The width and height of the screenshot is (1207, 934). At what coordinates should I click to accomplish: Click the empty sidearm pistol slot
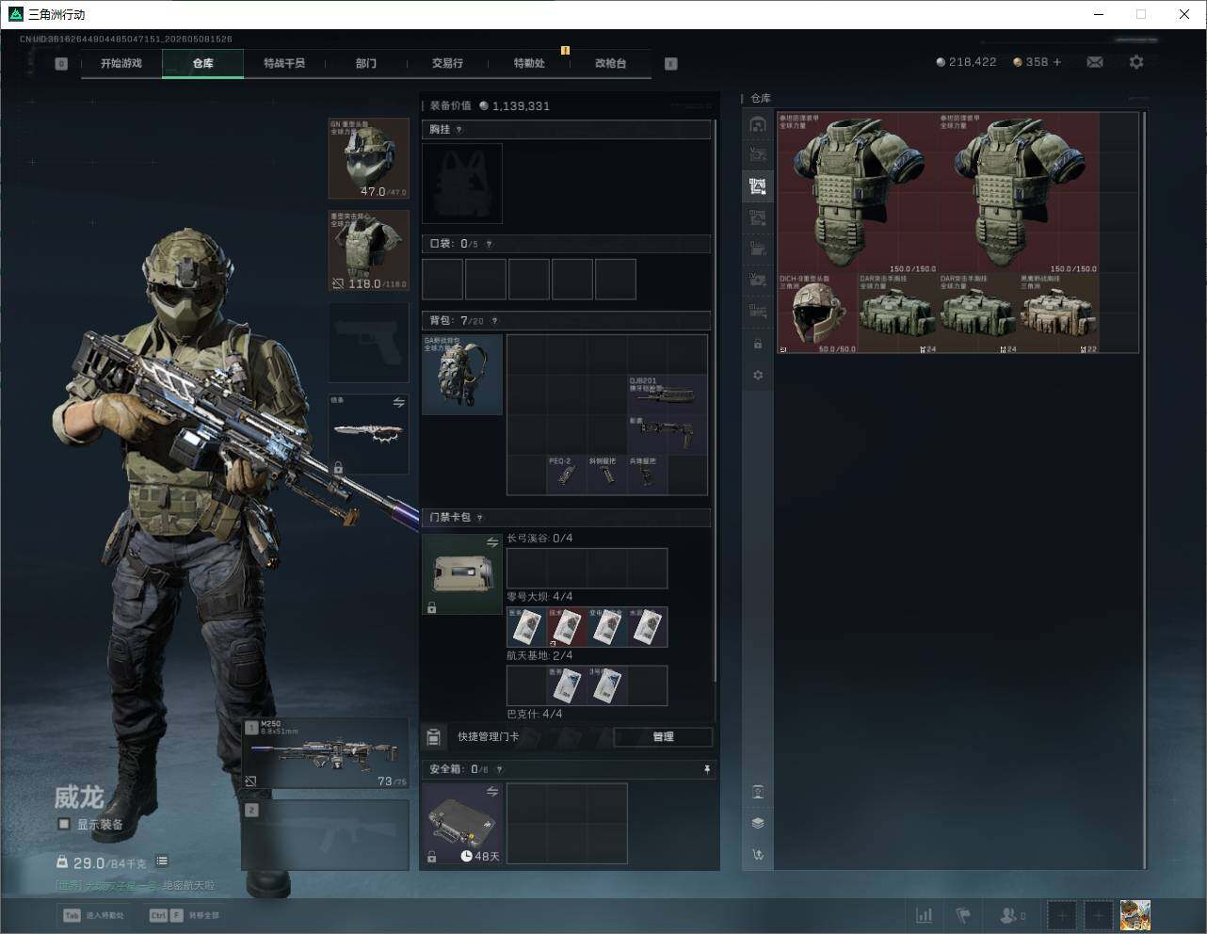[x=368, y=342]
